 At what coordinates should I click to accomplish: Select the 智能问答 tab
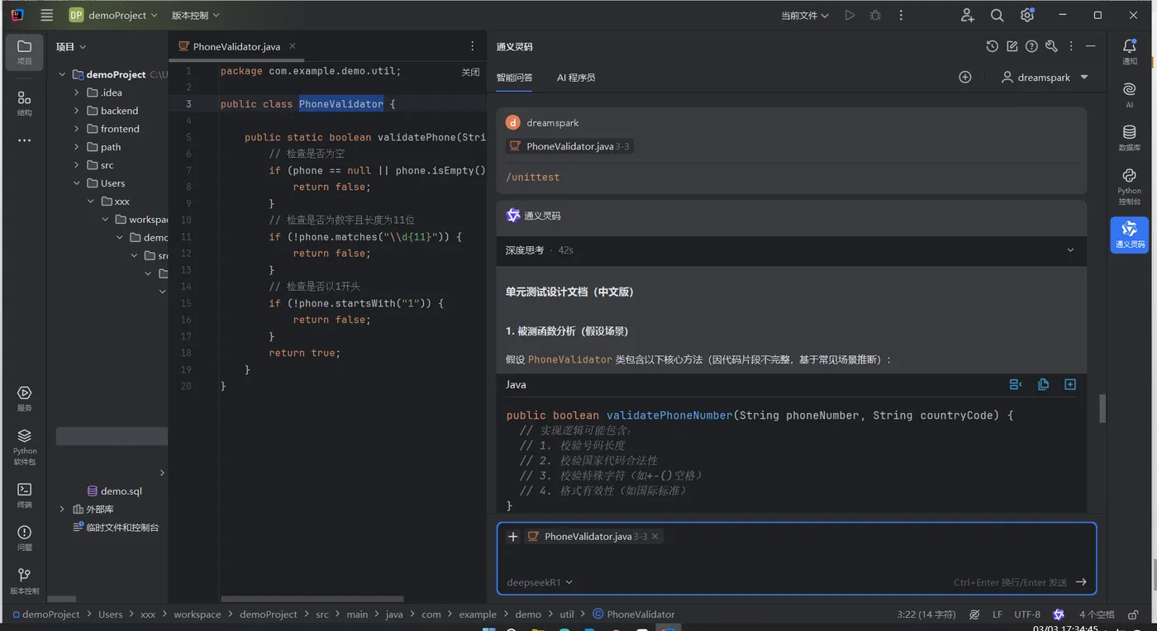[x=514, y=78]
